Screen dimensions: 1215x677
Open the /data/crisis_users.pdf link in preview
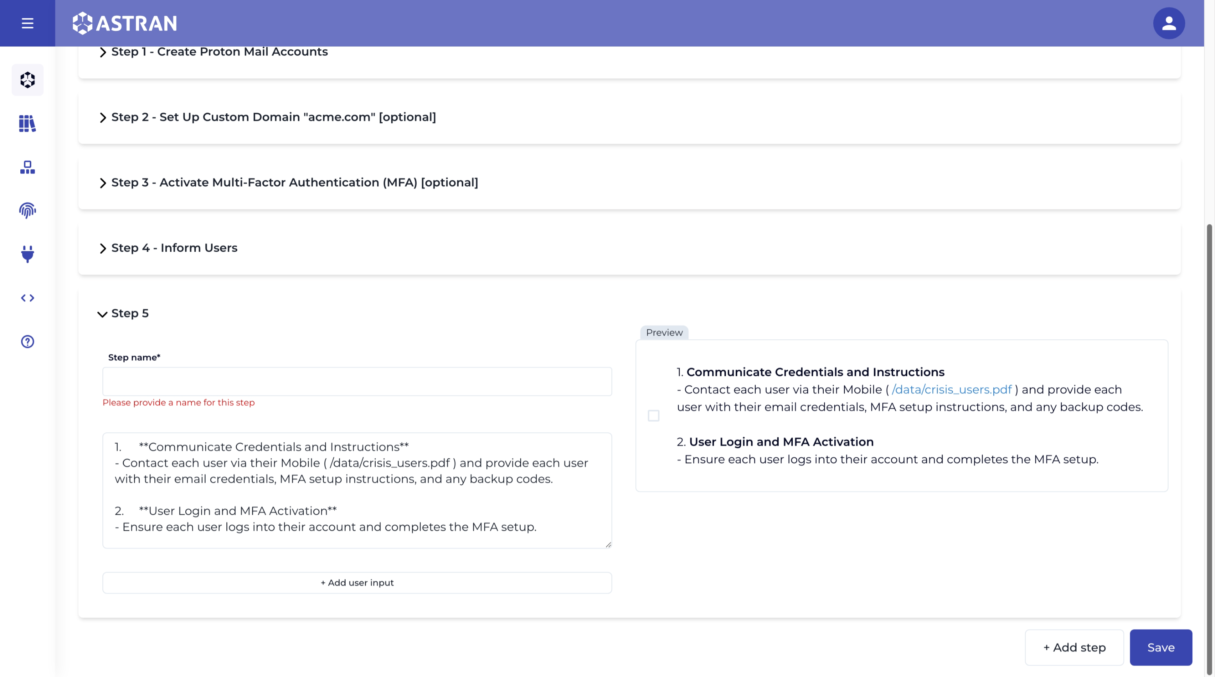coord(952,389)
